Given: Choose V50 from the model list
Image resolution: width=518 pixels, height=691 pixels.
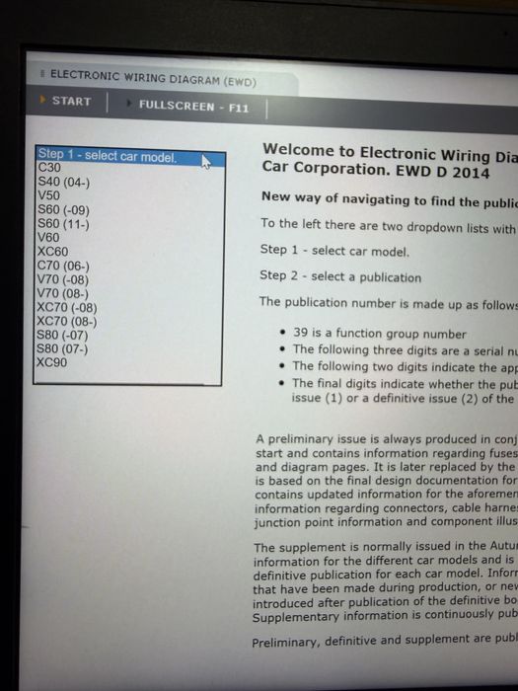Looking at the screenshot, I should (129, 195).
